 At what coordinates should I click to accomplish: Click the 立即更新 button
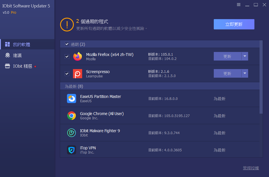234,24
